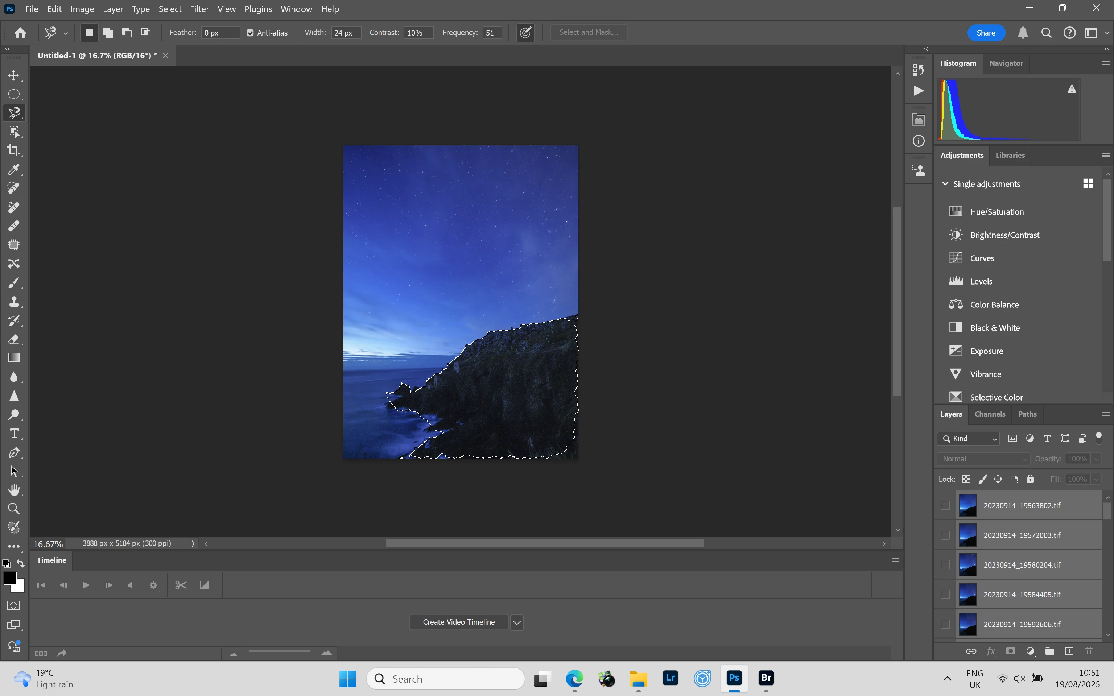Select the Crop tool

(x=14, y=150)
